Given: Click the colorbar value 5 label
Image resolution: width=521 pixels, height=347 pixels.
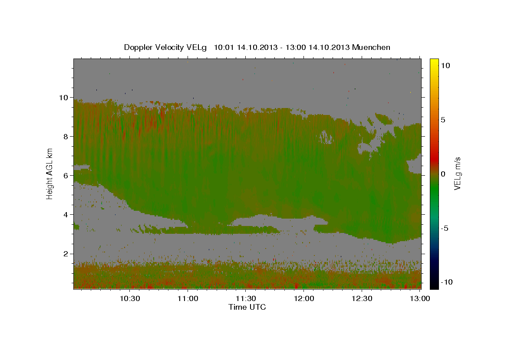Looking at the screenshot, I should pyautogui.click(x=444, y=119).
